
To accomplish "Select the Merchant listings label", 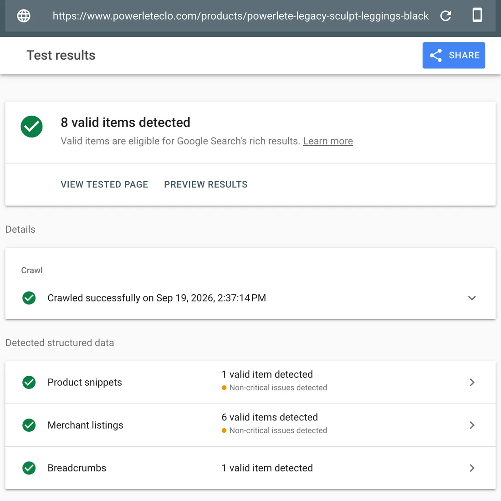I will 85,425.
